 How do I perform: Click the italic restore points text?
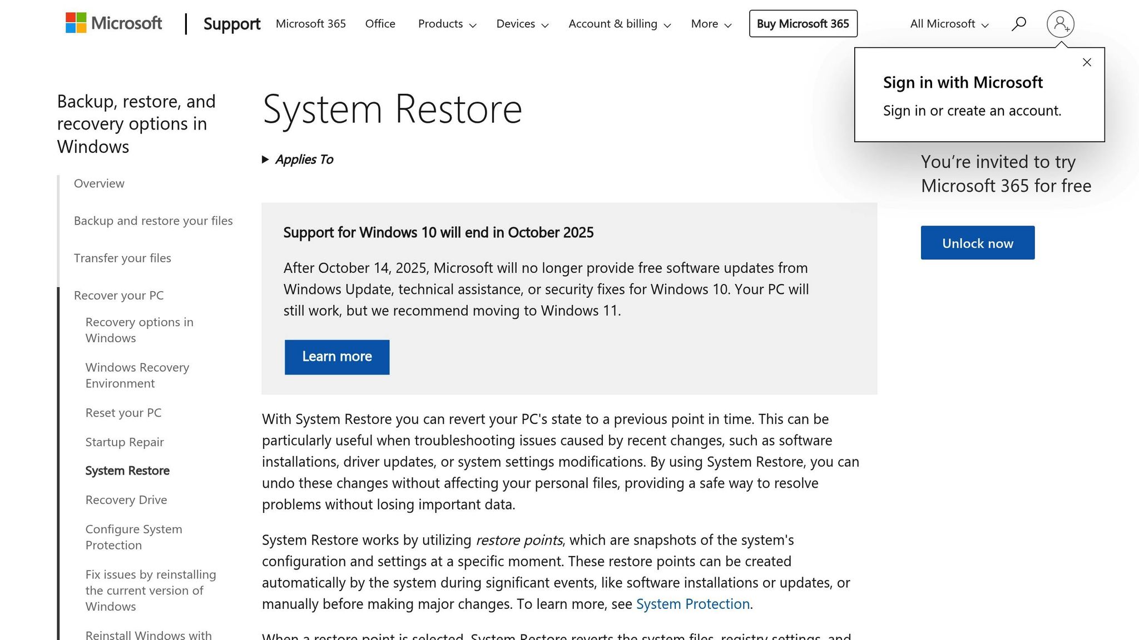(519, 540)
